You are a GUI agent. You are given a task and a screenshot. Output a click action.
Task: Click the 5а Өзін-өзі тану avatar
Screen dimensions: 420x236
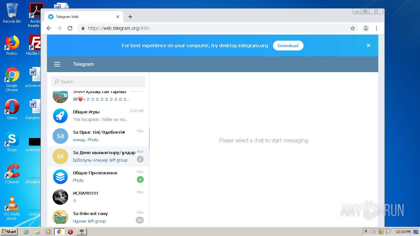tap(60, 217)
